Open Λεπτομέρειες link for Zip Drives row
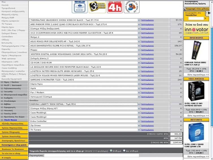 coord(147,125)
